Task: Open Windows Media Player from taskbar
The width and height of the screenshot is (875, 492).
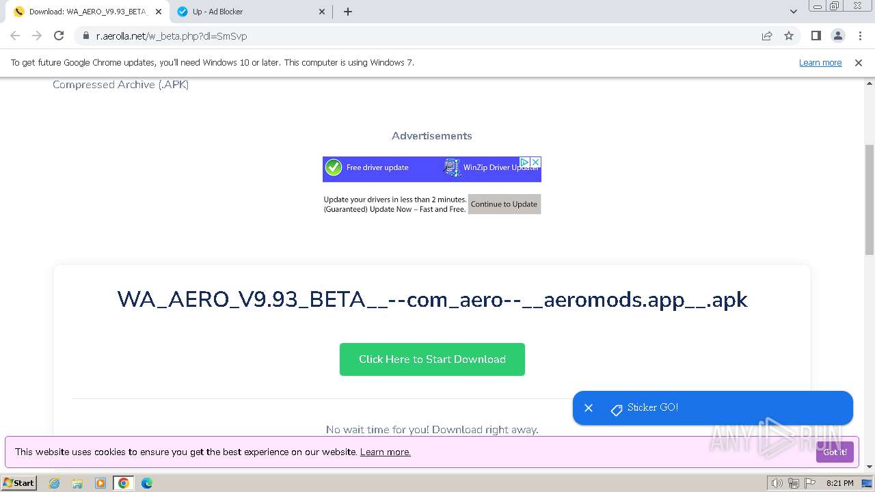Action: click(x=100, y=483)
